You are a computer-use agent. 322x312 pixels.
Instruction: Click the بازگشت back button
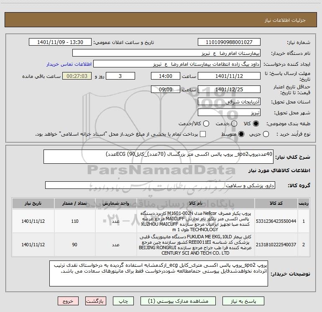point(96,301)
